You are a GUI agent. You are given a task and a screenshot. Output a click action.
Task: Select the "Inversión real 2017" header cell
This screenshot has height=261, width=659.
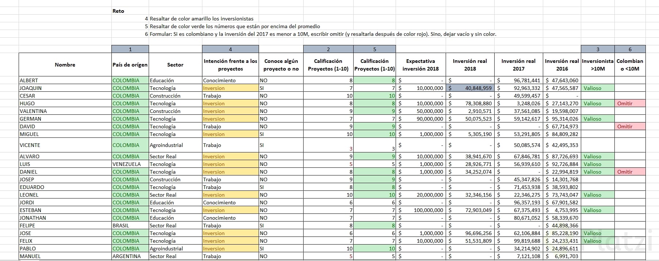coord(518,65)
